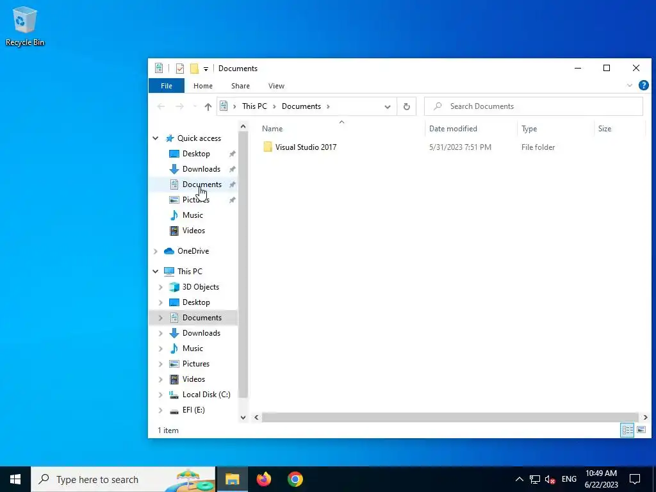Viewport: 656px width, 492px height.
Task: Collapse the This PC tree node
Action: tap(156, 272)
